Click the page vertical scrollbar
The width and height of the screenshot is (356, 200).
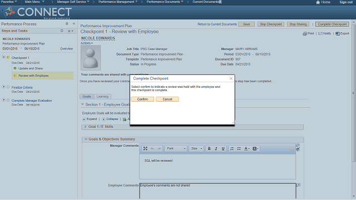point(354,93)
